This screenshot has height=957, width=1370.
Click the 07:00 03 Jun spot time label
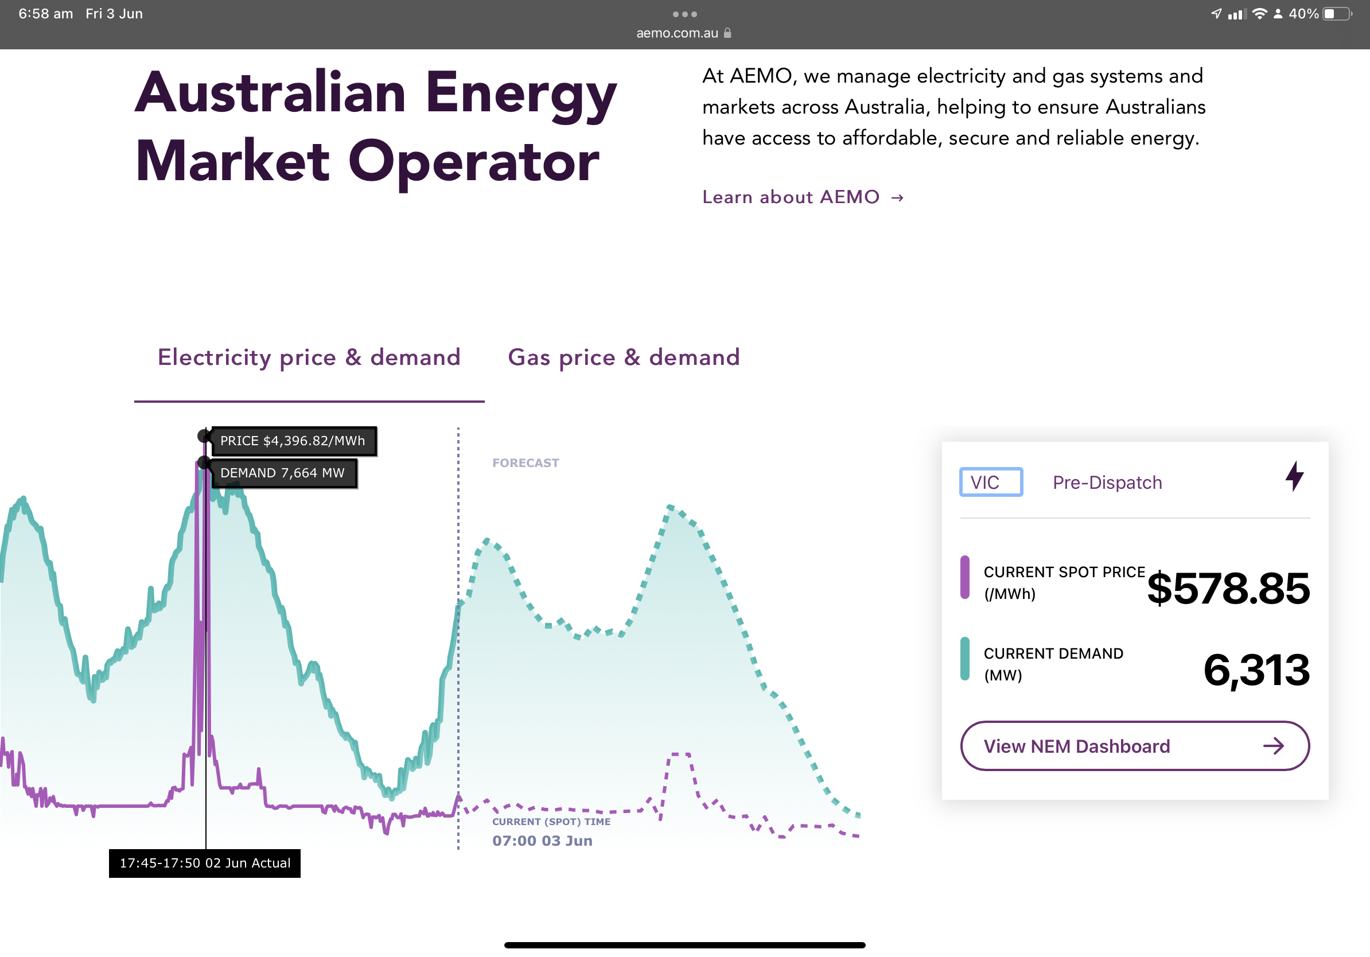click(542, 841)
